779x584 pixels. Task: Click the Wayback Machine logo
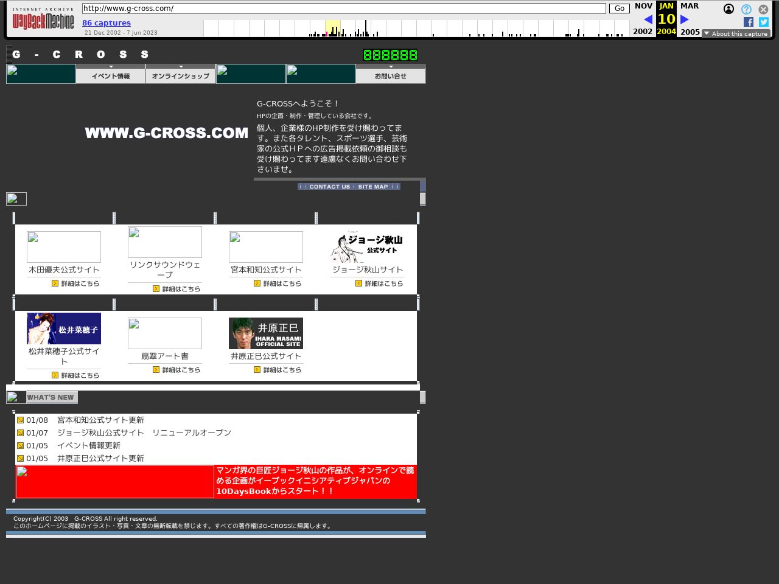[x=43, y=19]
